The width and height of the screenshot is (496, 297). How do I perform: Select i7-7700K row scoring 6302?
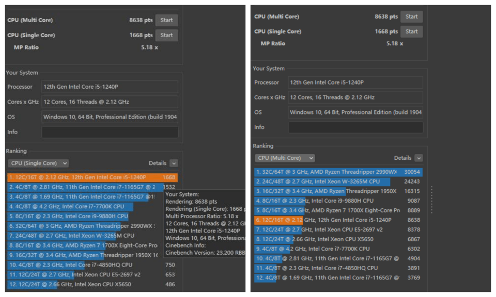[x=338, y=249]
